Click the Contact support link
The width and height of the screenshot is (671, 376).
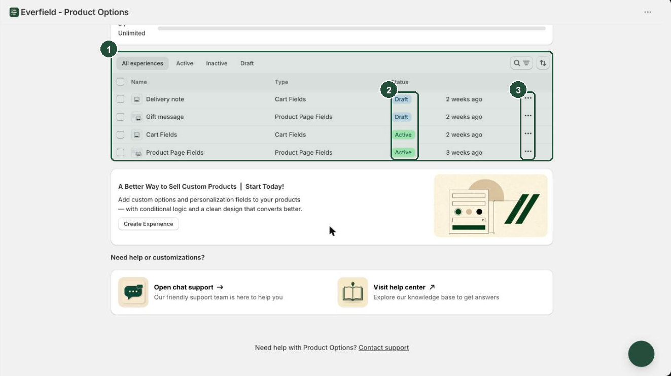[x=383, y=348]
